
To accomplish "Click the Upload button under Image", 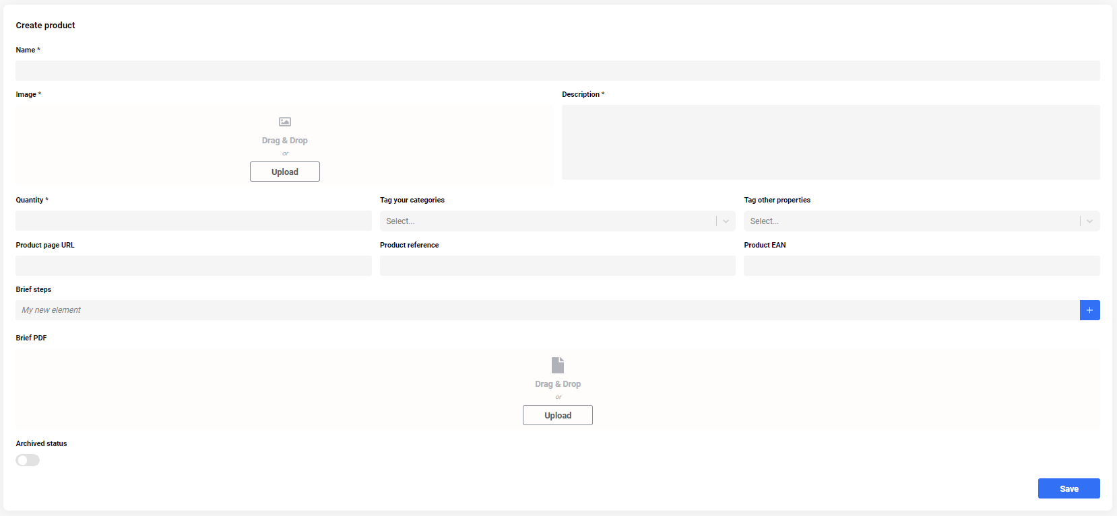I will pos(285,172).
